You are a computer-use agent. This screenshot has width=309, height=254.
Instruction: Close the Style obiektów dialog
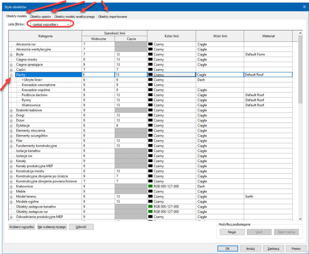tap(304, 7)
